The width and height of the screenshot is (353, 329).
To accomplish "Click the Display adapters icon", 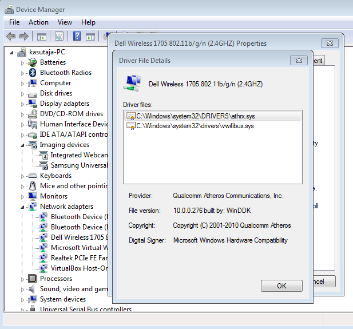I will [x=33, y=104].
